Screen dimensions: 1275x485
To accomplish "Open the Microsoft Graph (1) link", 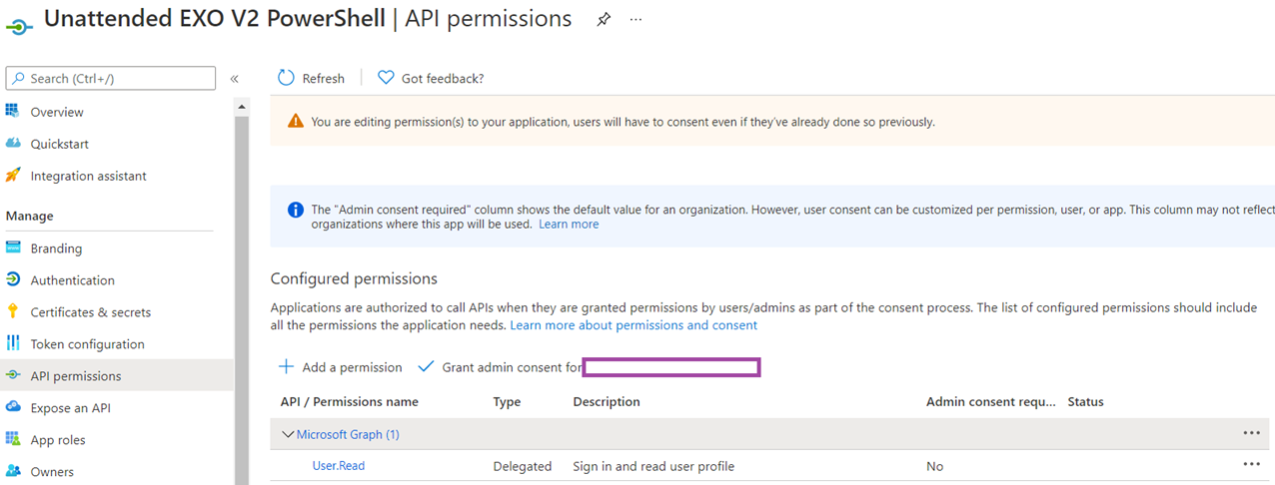I will point(348,434).
